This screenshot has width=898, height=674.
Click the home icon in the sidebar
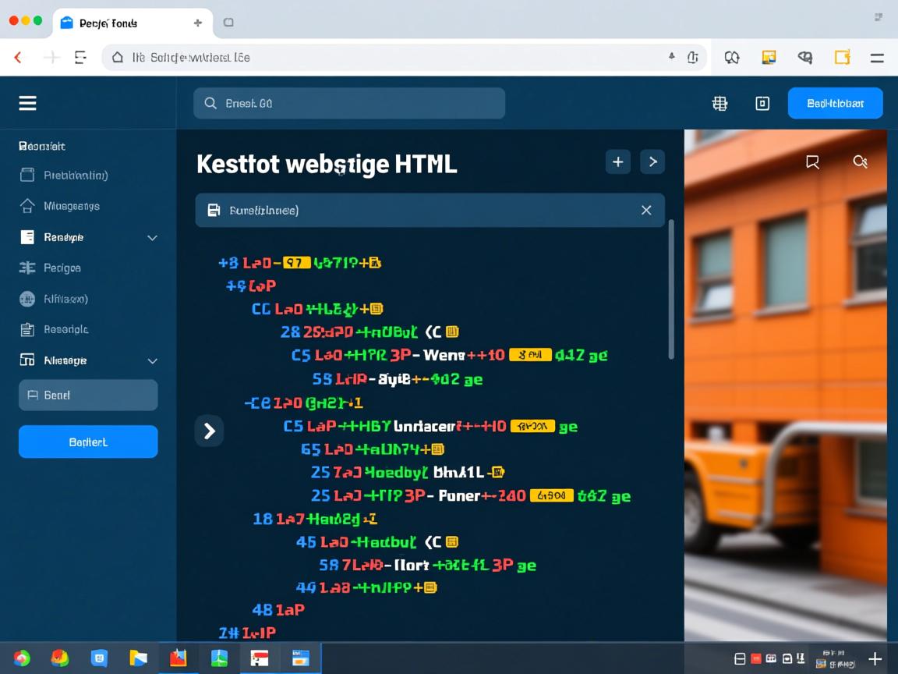[x=27, y=206]
